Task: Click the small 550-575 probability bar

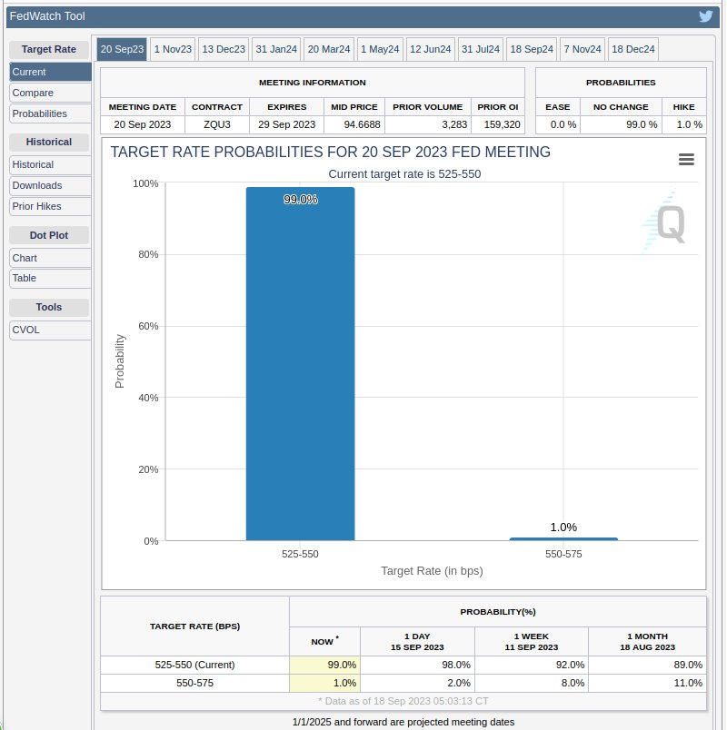Action: pyautogui.click(x=563, y=539)
